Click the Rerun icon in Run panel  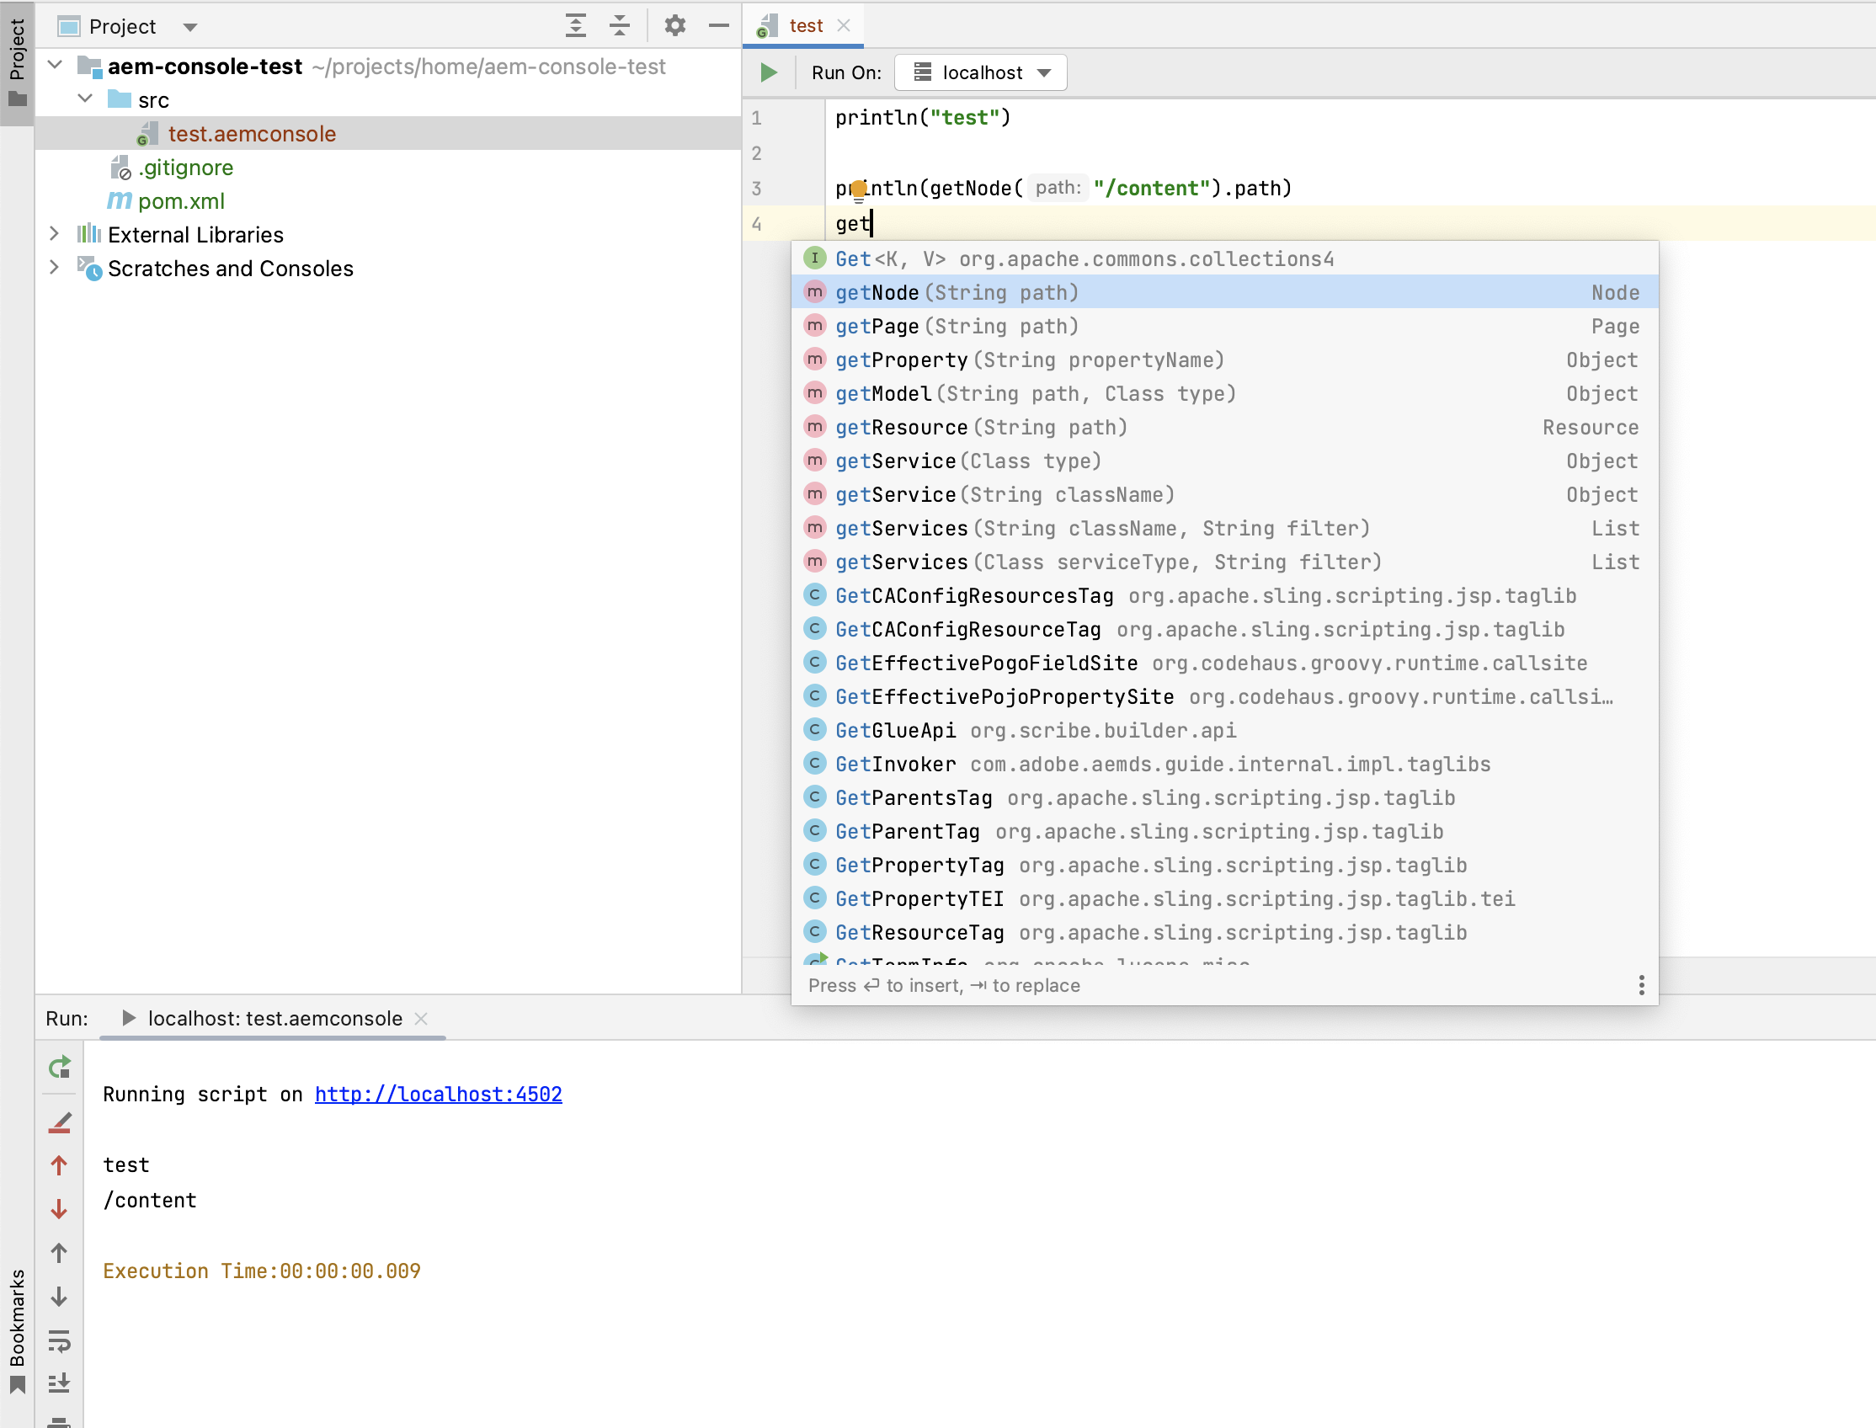[x=60, y=1068]
